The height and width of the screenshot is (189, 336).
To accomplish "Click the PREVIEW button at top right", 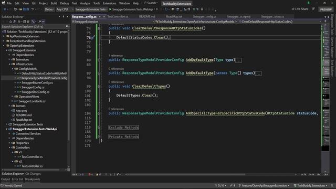I will point(325,9).
